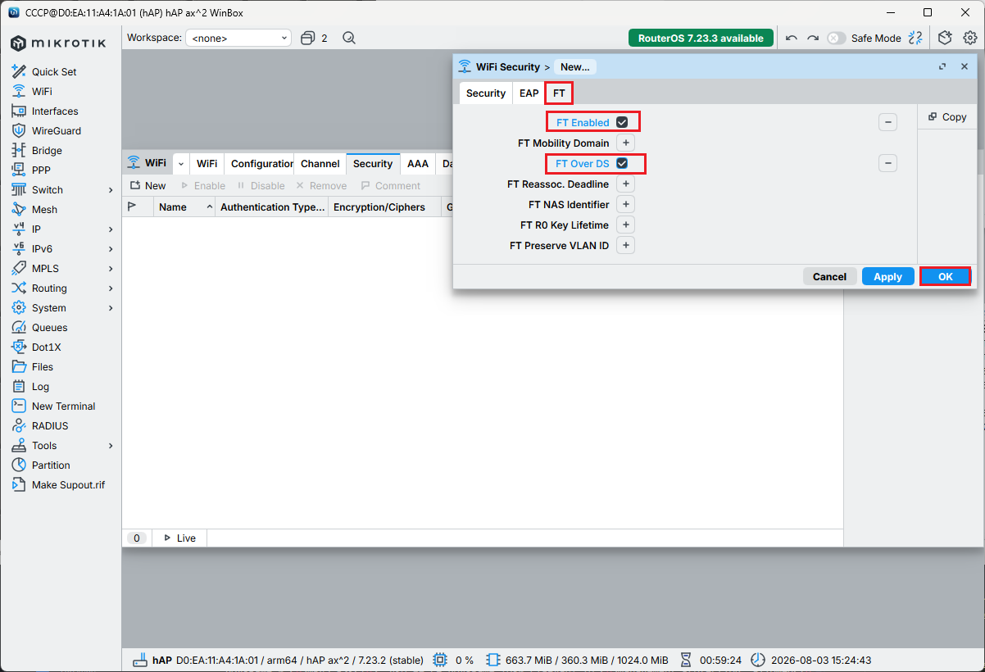Restore the WiFi Security dialog window size
Viewport: 985px width, 672px height.
pos(942,66)
